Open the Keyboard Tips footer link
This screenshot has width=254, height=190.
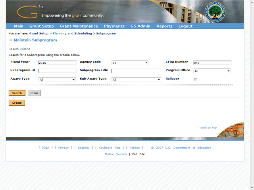[x=110, y=148]
